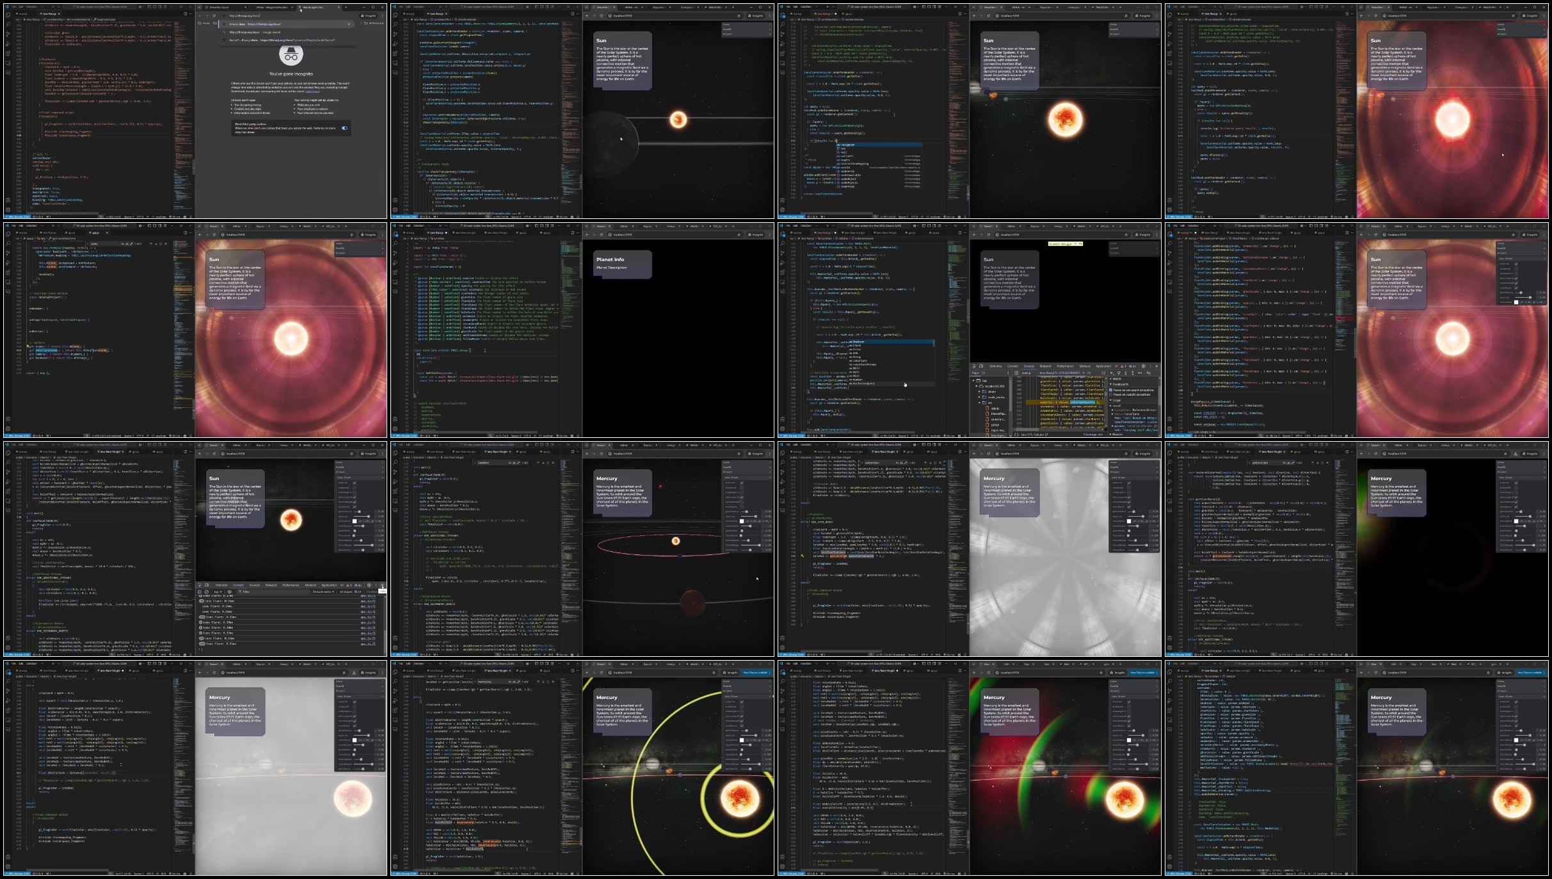1552x879 pixels.
Task: Split the editor right in the incognito-page frame
Action: tap(185, 13)
